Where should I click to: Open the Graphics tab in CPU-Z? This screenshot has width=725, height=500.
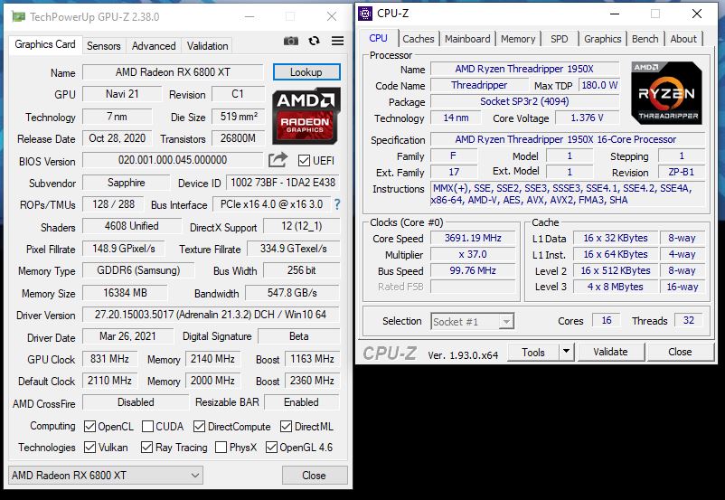pyautogui.click(x=602, y=39)
